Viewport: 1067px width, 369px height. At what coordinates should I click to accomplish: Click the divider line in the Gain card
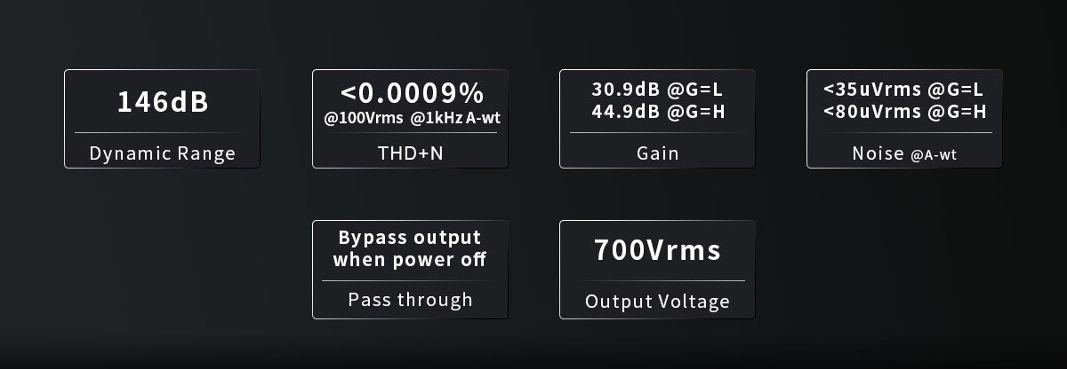(657, 133)
